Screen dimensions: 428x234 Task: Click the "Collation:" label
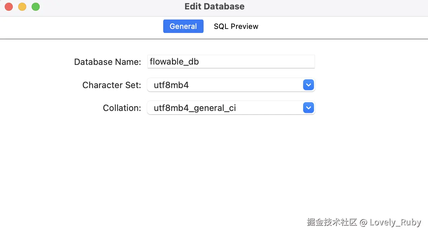[122, 108]
